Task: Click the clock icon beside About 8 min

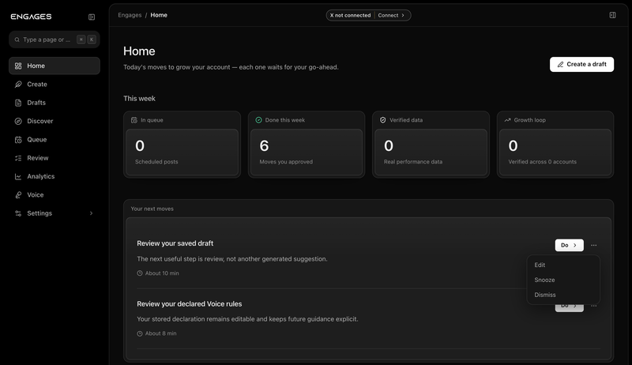Action: (x=140, y=333)
